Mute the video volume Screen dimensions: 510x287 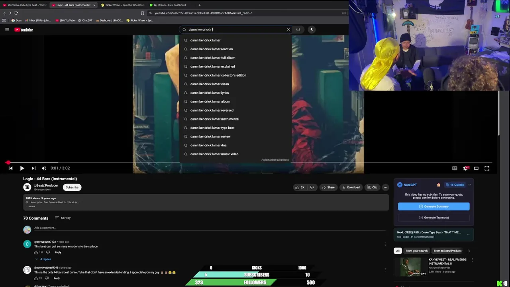44,168
